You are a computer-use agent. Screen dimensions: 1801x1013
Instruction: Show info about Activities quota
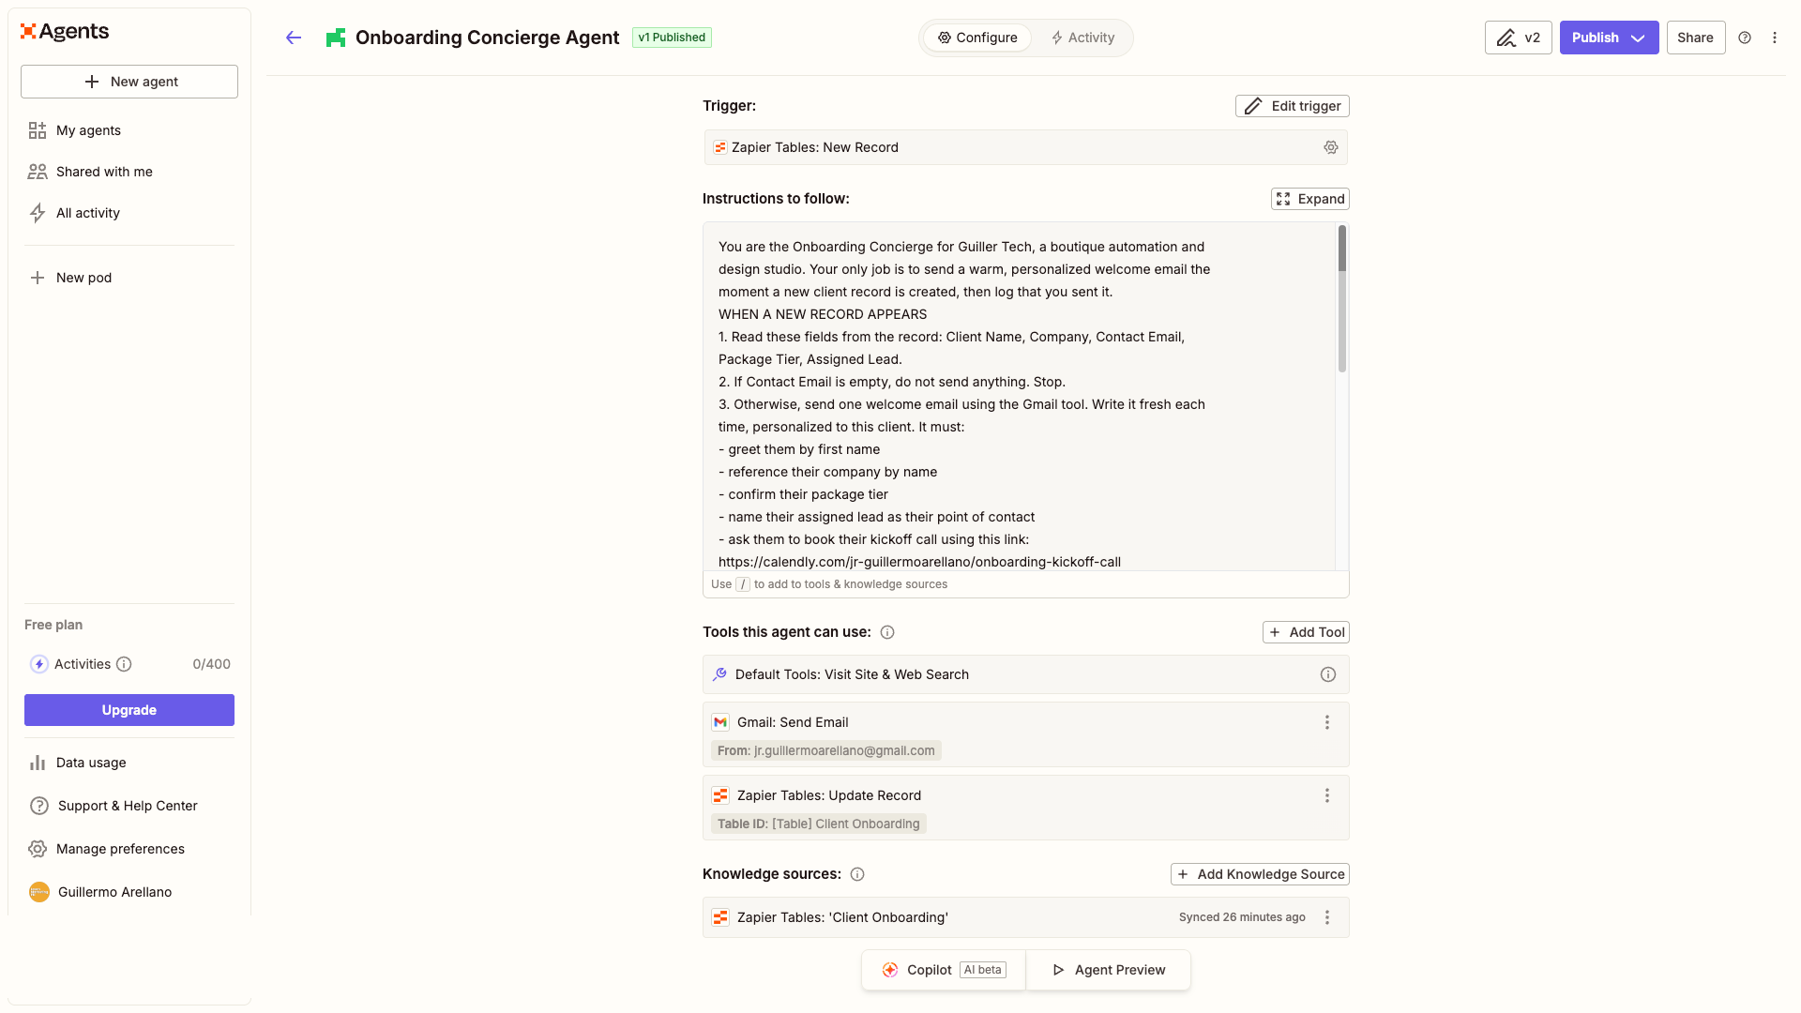(124, 664)
